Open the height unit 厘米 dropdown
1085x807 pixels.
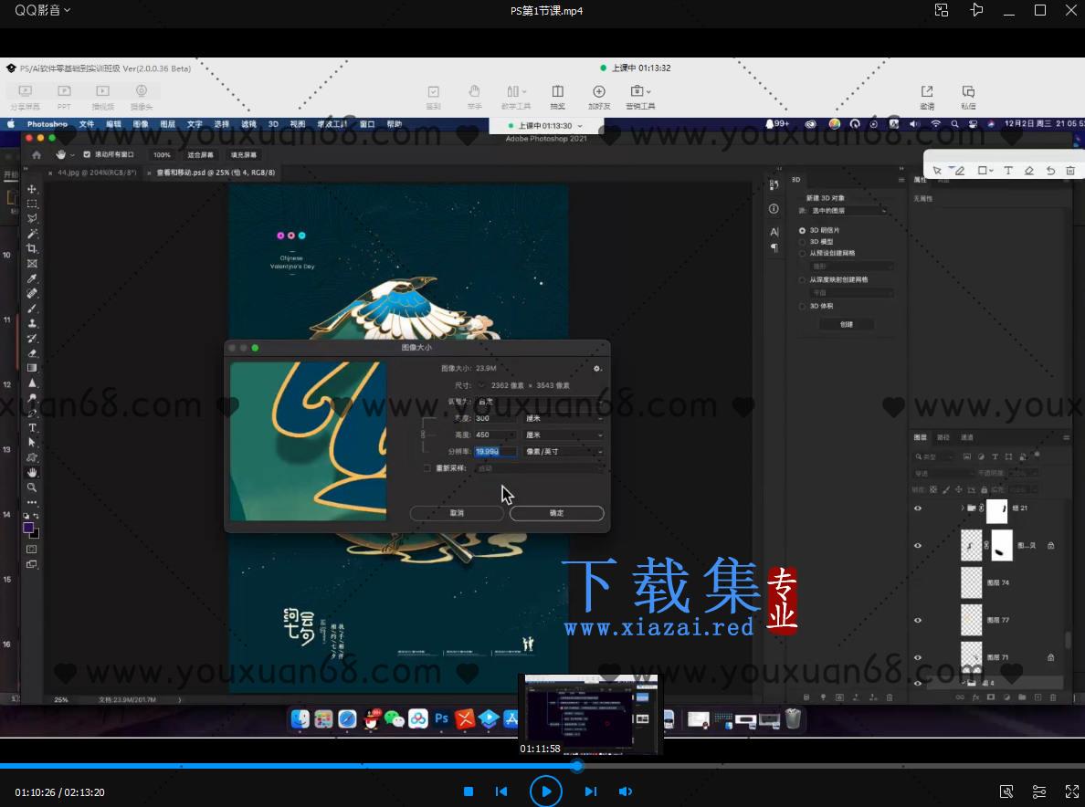[x=564, y=435]
